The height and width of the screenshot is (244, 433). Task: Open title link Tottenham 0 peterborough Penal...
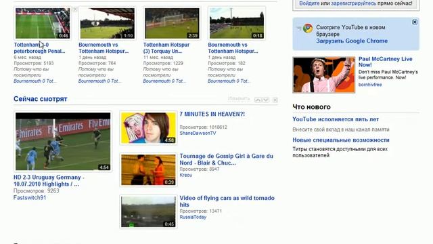(39, 48)
